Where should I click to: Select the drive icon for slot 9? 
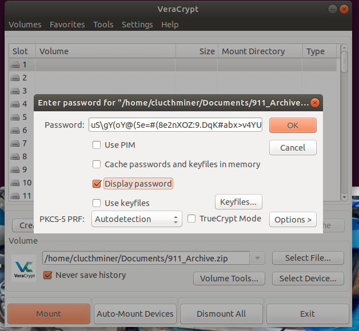coord(15,169)
